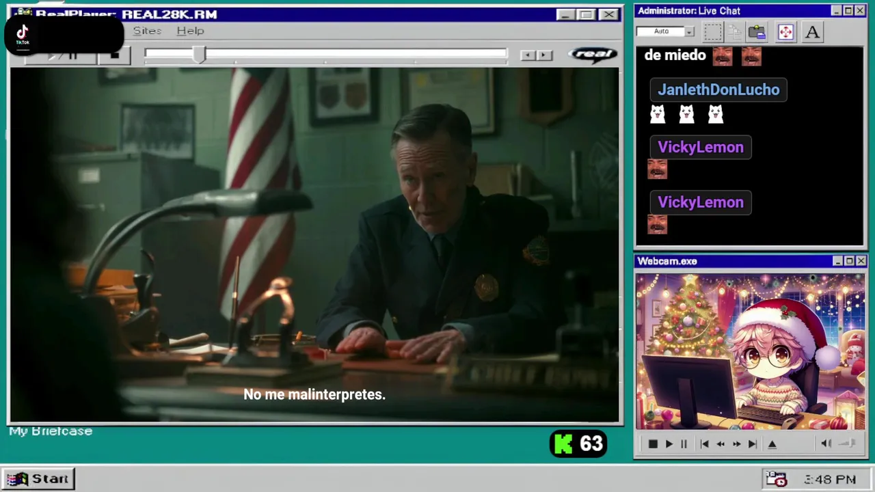The image size is (875, 492).
Task: Click the JanlethDonLucho username
Action: pyautogui.click(x=718, y=90)
